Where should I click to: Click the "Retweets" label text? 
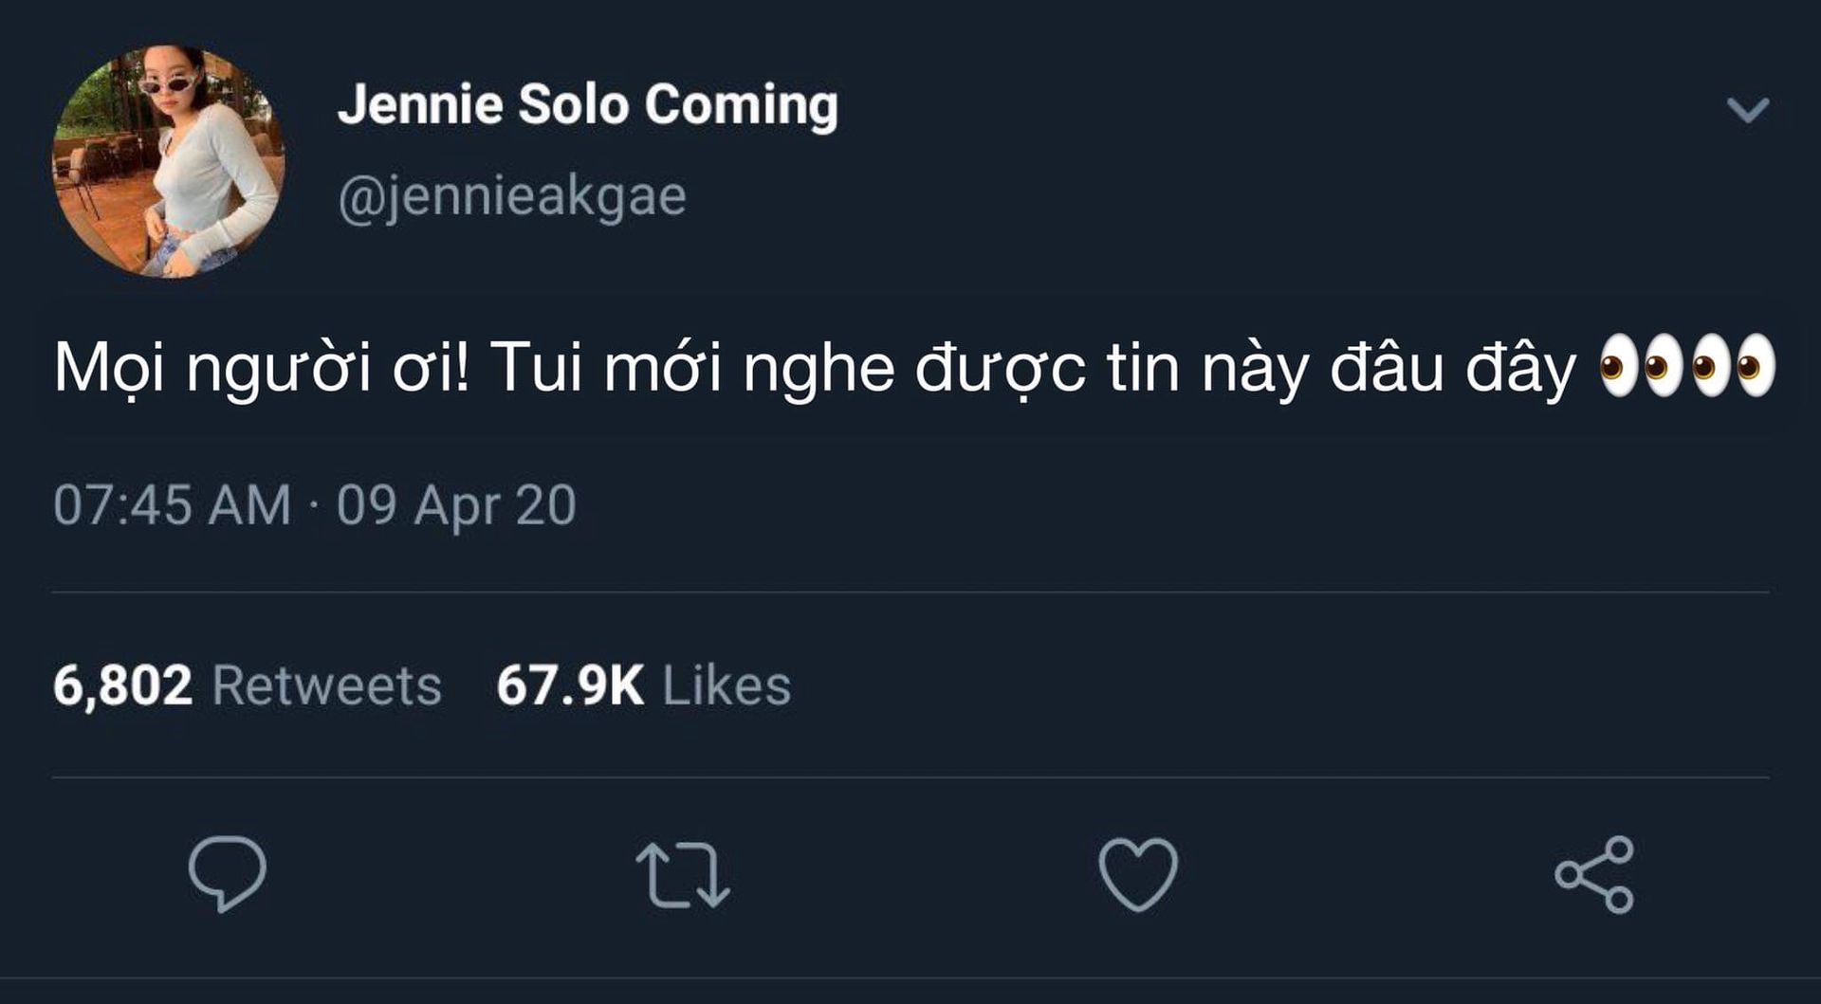point(327,685)
